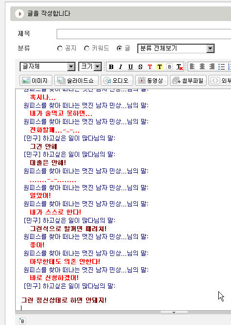Align text to the left
Screen dimensions: 231x325
tap(192, 67)
